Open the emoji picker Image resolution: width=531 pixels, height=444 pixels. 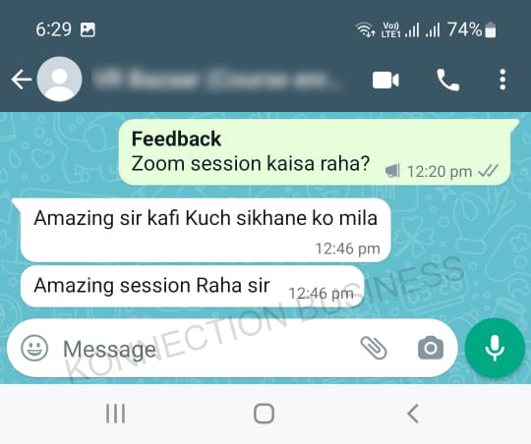[34, 348]
